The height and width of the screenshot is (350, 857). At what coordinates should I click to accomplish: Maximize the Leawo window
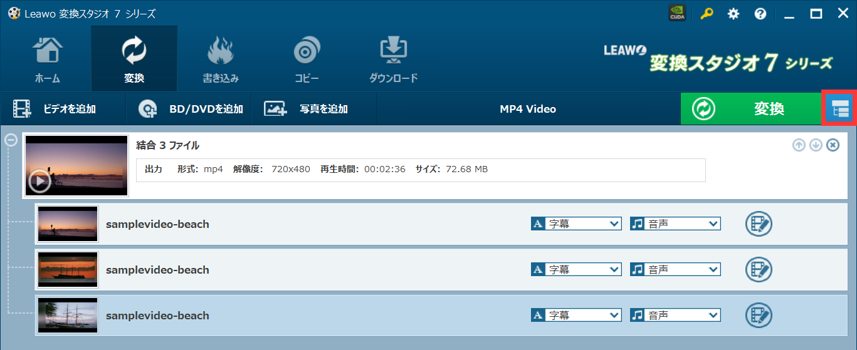pyautogui.click(x=816, y=13)
